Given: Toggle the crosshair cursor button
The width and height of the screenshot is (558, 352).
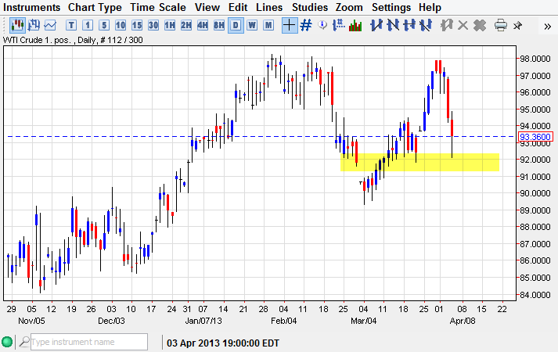Looking at the screenshot, I should pos(289,25).
